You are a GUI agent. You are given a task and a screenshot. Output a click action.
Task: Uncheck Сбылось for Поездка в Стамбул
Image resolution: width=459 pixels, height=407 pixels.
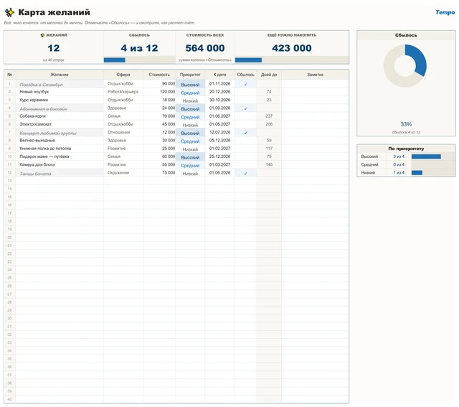pyautogui.click(x=245, y=84)
